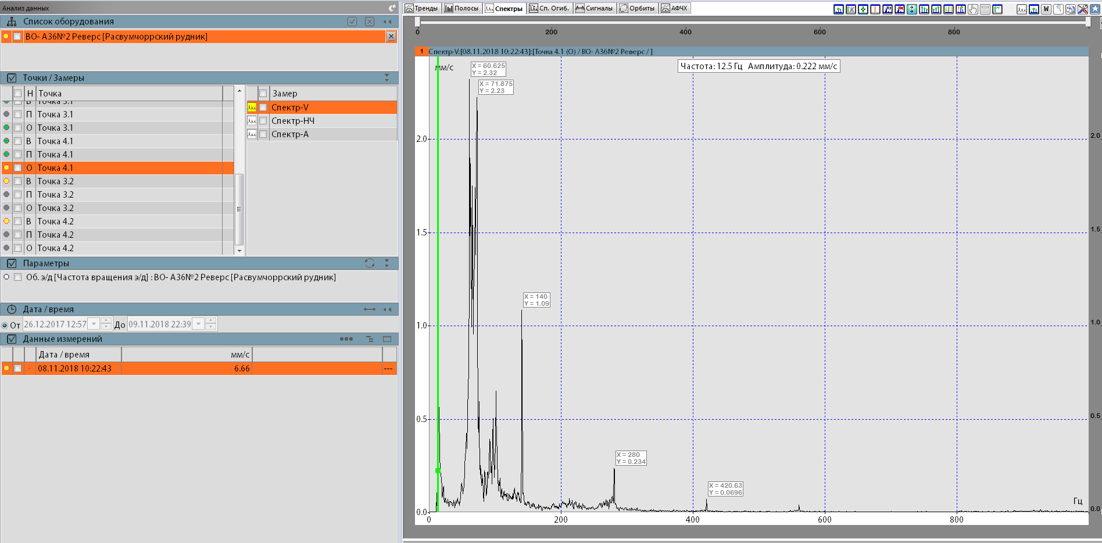This screenshot has width=1102, height=543.
Task: Click the equipment hierarchy tree icon
Action: point(12,22)
